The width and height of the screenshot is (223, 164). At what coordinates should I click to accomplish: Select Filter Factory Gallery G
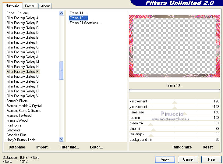[x=23, y=47]
